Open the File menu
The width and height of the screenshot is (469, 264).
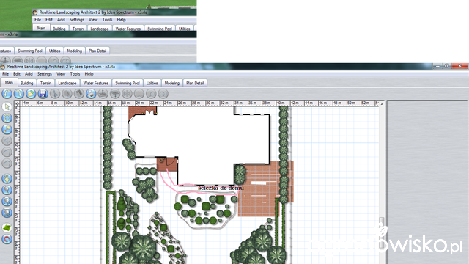5,74
